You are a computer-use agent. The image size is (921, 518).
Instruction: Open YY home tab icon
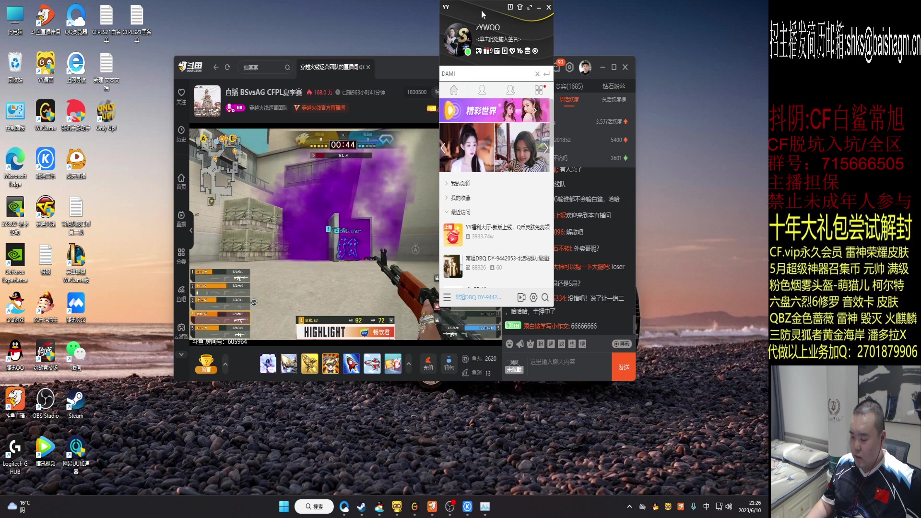tap(454, 90)
